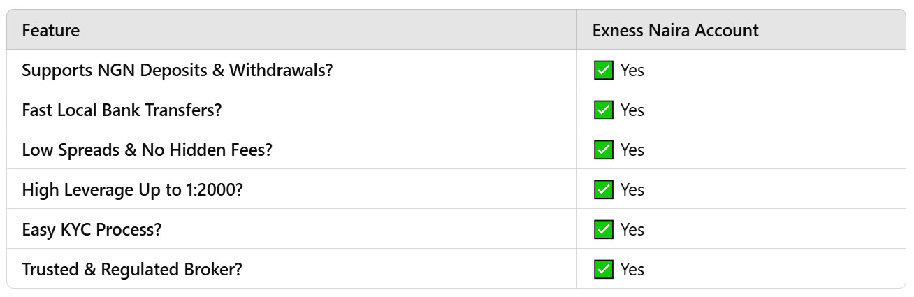Select the Exness Naira Account column header

point(675,30)
